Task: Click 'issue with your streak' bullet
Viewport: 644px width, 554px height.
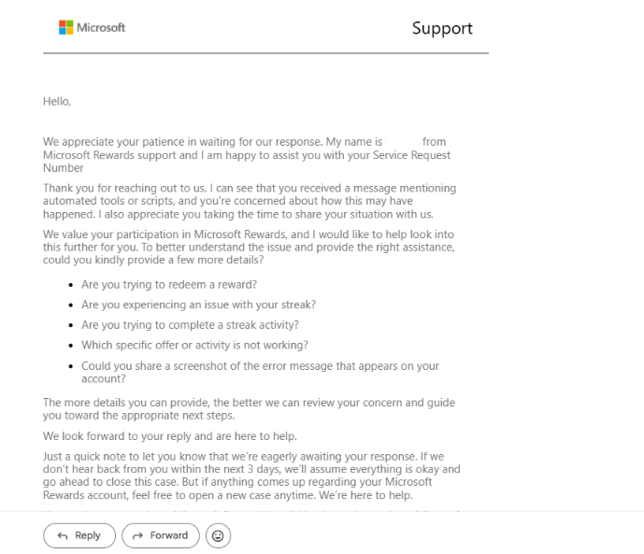Action: 199,305
